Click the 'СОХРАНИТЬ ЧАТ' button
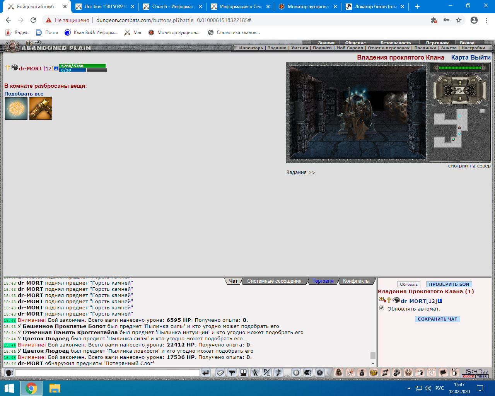Image resolution: width=495 pixels, height=396 pixels. click(437, 319)
